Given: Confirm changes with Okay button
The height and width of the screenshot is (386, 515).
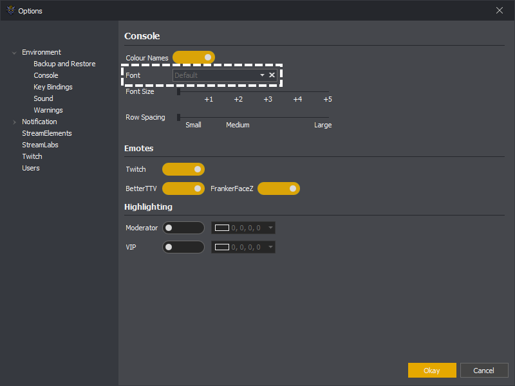Looking at the screenshot, I should 432,371.
